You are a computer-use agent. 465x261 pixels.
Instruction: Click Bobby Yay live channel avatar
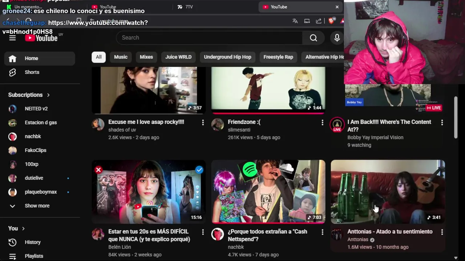(337, 124)
